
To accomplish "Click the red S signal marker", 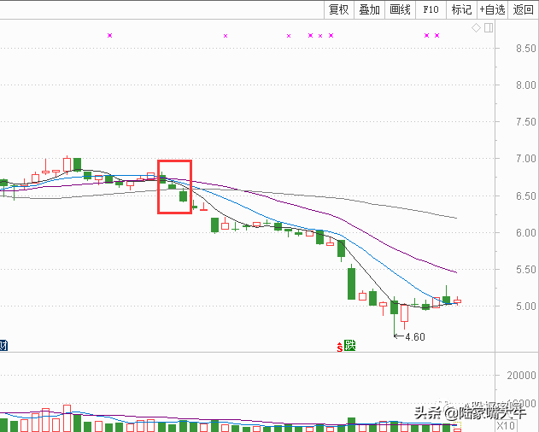I will 340,347.
